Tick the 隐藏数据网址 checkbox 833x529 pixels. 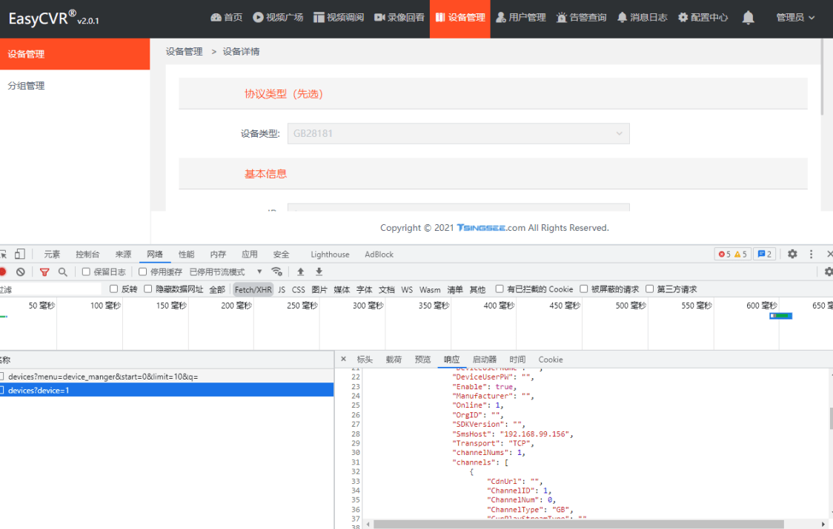coord(148,289)
